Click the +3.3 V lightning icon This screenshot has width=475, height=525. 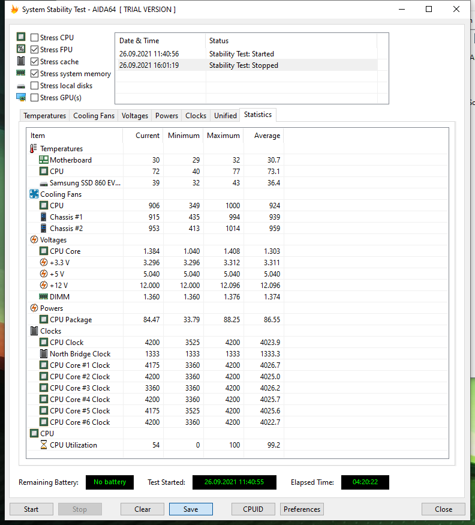click(x=44, y=262)
